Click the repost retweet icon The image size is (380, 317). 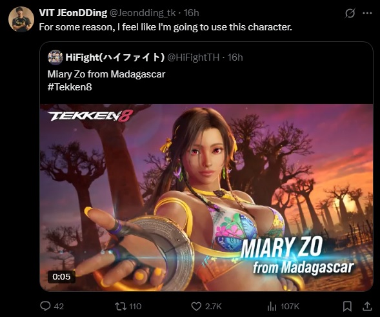[121, 306]
